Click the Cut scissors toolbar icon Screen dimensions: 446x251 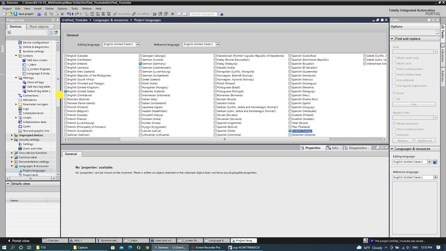[46, 14]
